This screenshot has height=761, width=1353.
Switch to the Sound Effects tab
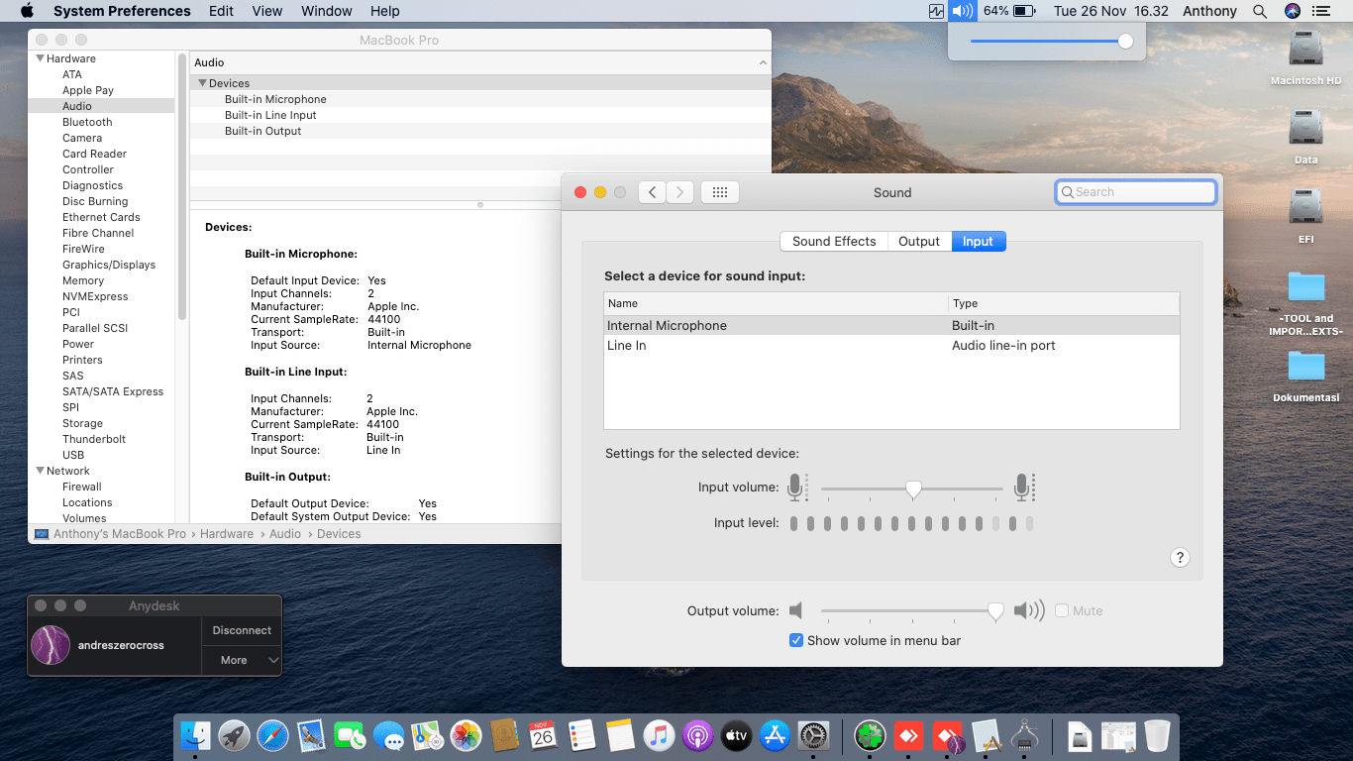point(833,241)
